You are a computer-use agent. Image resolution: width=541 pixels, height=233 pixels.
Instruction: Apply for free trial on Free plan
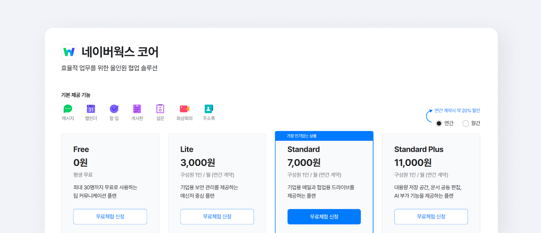(x=110, y=216)
